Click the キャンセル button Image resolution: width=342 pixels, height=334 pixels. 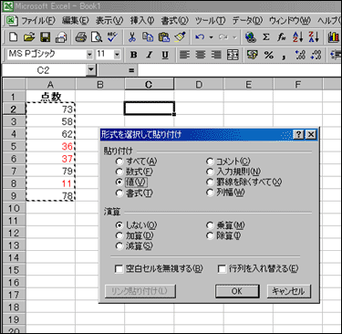(288, 291)
